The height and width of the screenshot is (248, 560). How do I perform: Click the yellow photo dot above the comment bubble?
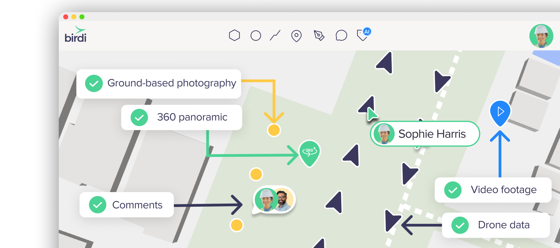[256, 174]
